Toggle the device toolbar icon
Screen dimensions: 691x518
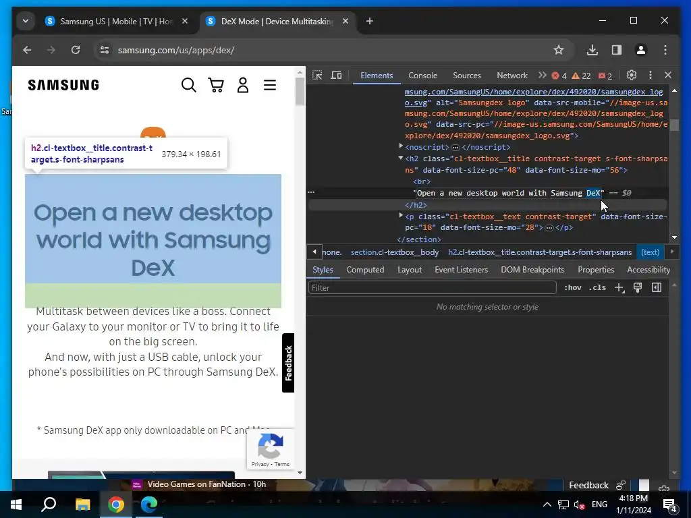336,76
